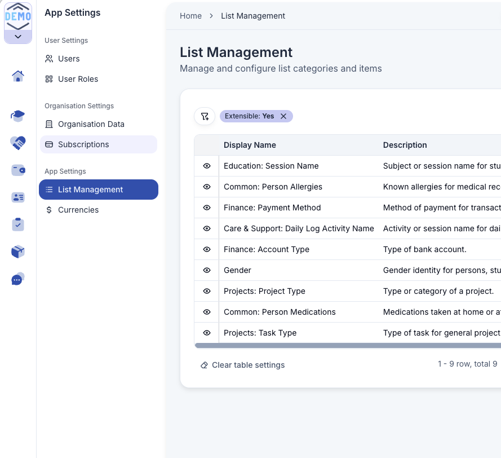Open the clipboard check Tasks module
Viewport: 501px width, 458px height.
18,224
